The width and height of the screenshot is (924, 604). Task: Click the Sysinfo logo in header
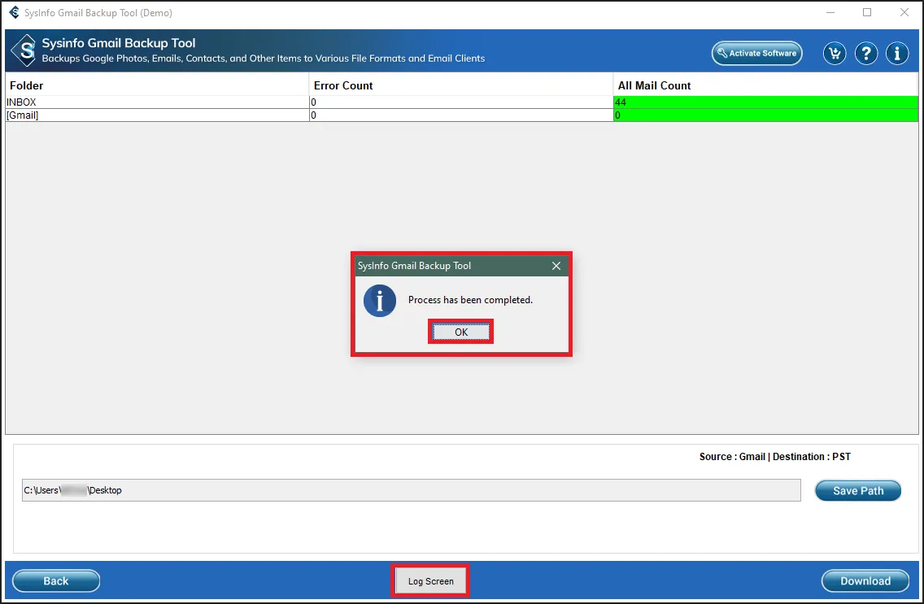pyautogui.click(x=24, y=50)
